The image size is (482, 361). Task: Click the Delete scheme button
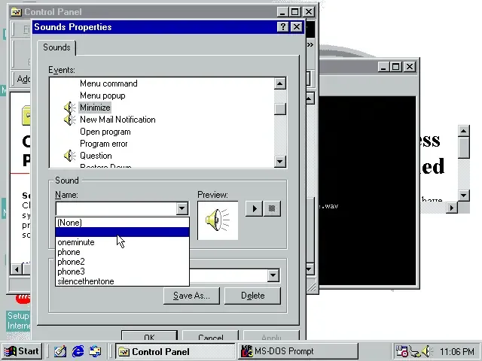coord(253,296)
